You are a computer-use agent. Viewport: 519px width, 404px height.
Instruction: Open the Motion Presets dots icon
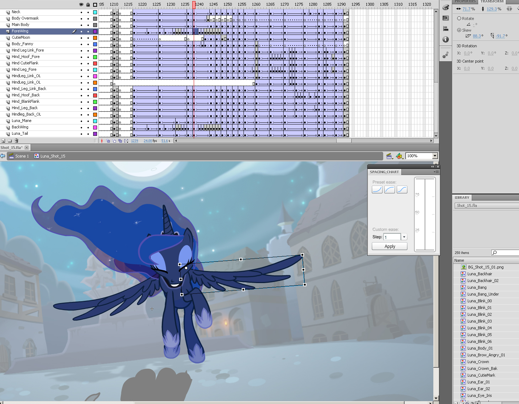[446, 55]
